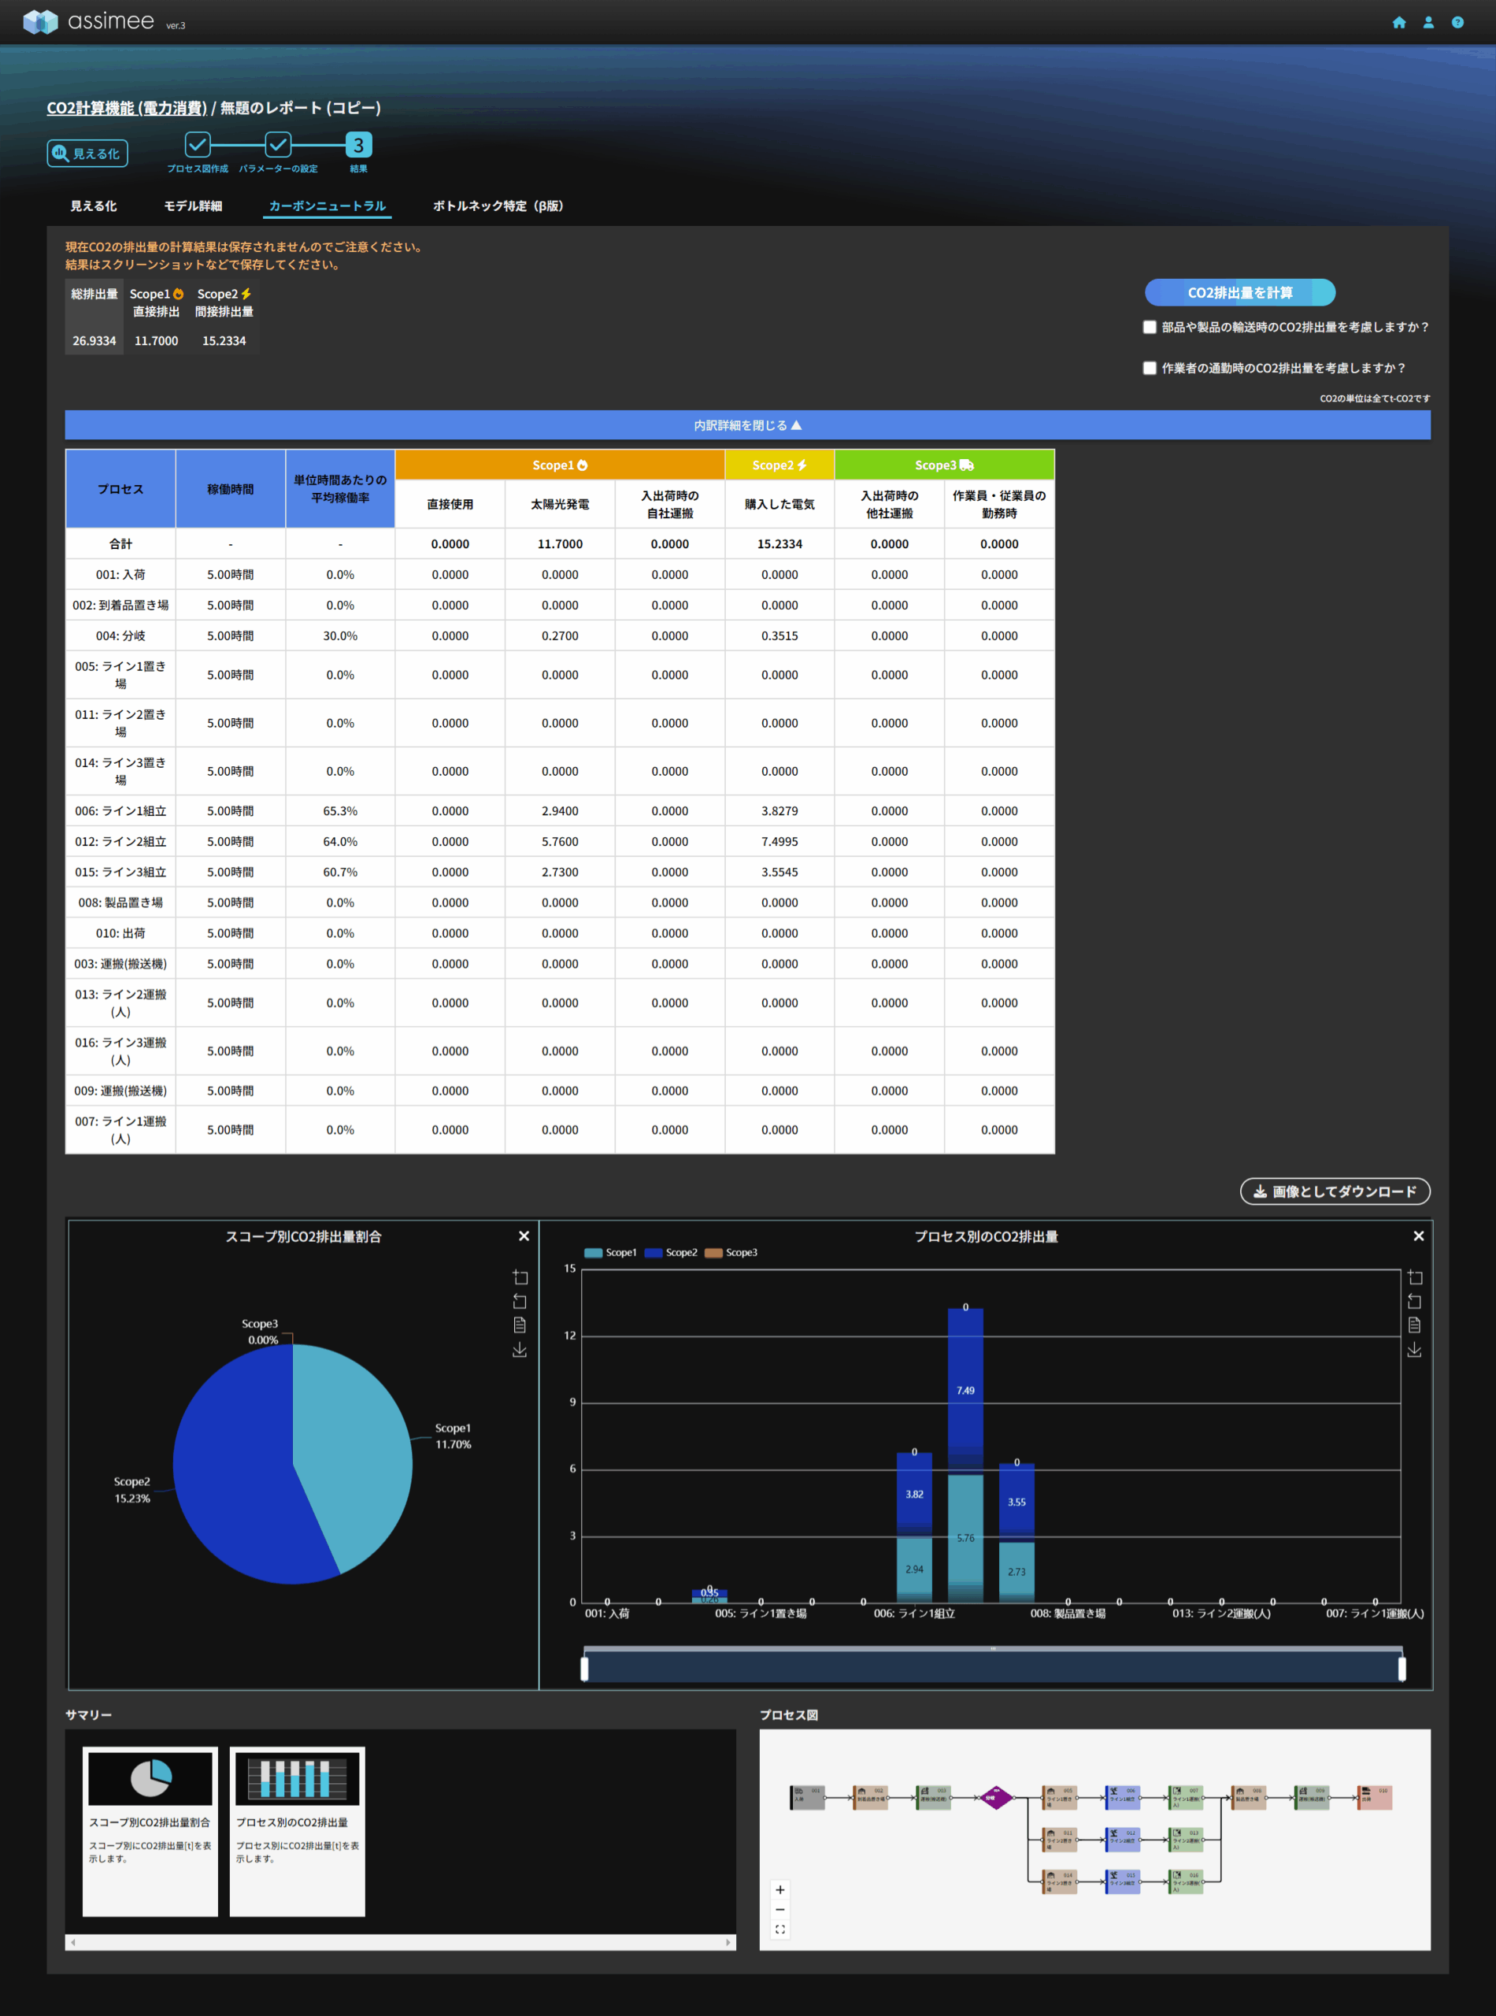Enable the 輸送時のCO2排出量 consideration checkbox
Image resolution: width=1496 pixels, height=2016 pixels.
(1150, 327)
